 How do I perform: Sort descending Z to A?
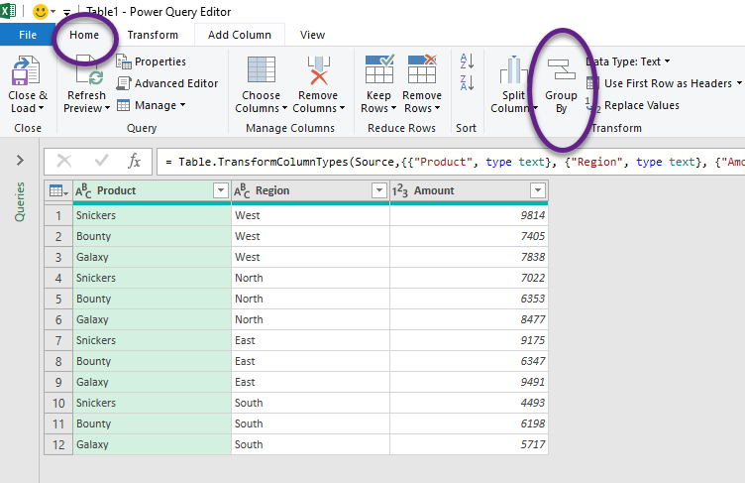(467, 82)
